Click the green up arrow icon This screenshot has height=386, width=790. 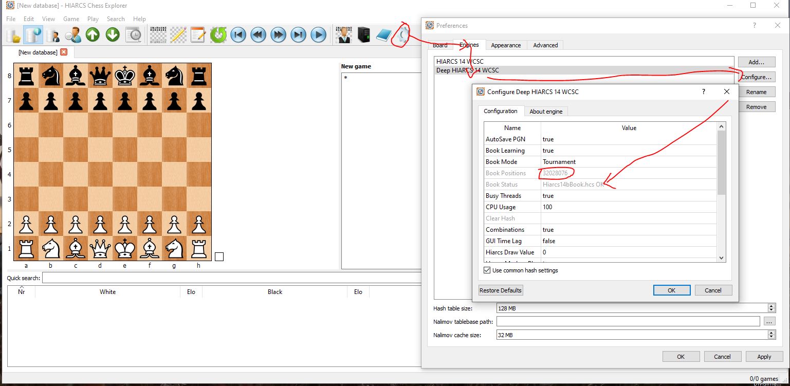pyautogui.click(x=93, y=35)
